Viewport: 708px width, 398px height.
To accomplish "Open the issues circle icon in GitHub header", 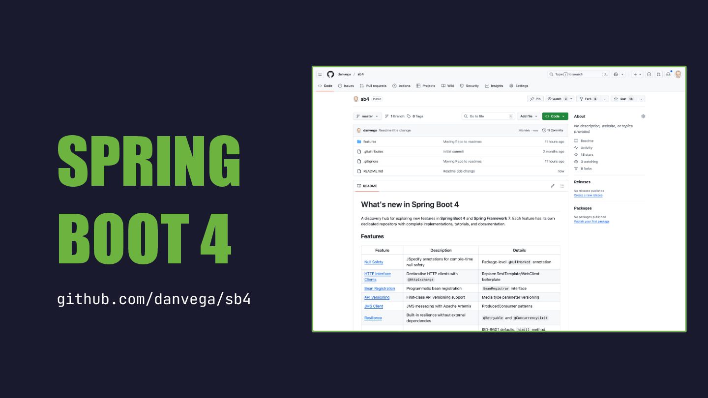I will click(x=649, y=74).
